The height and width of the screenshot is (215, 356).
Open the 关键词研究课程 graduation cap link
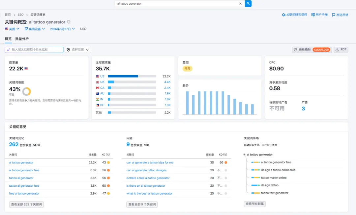coord(294,15)
